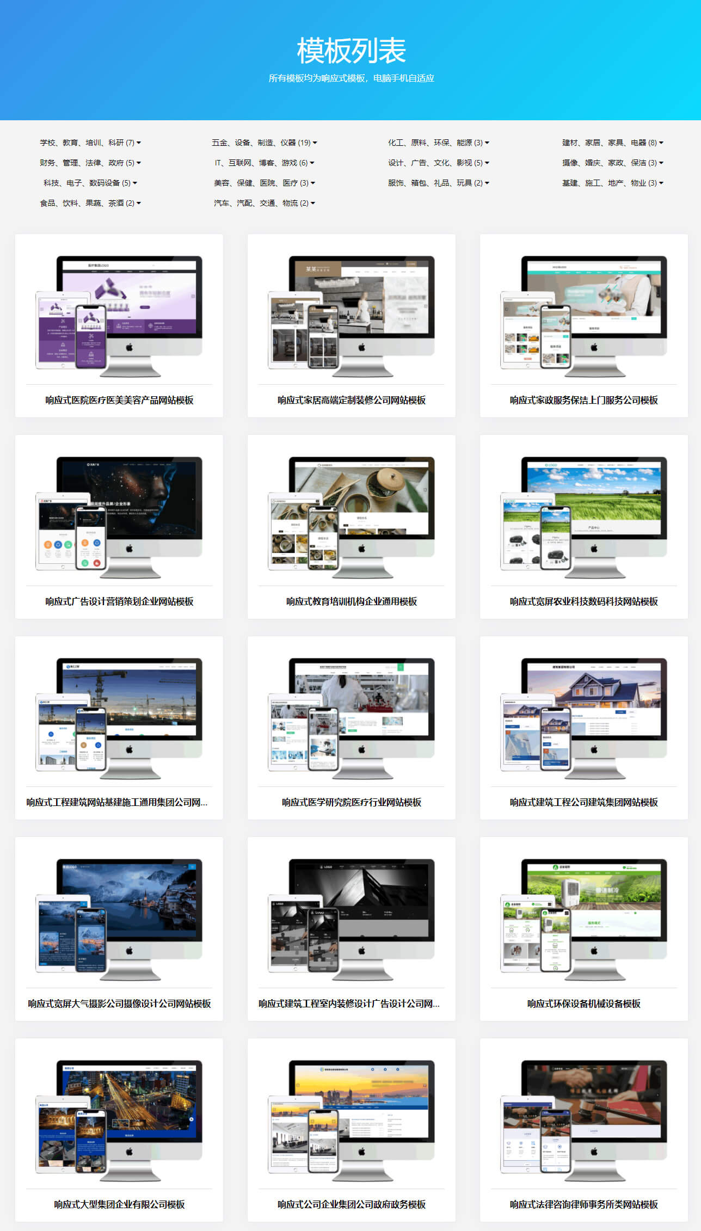View the education training template preview
Viewport: 701px width, 1231px height.
(352, 517)
